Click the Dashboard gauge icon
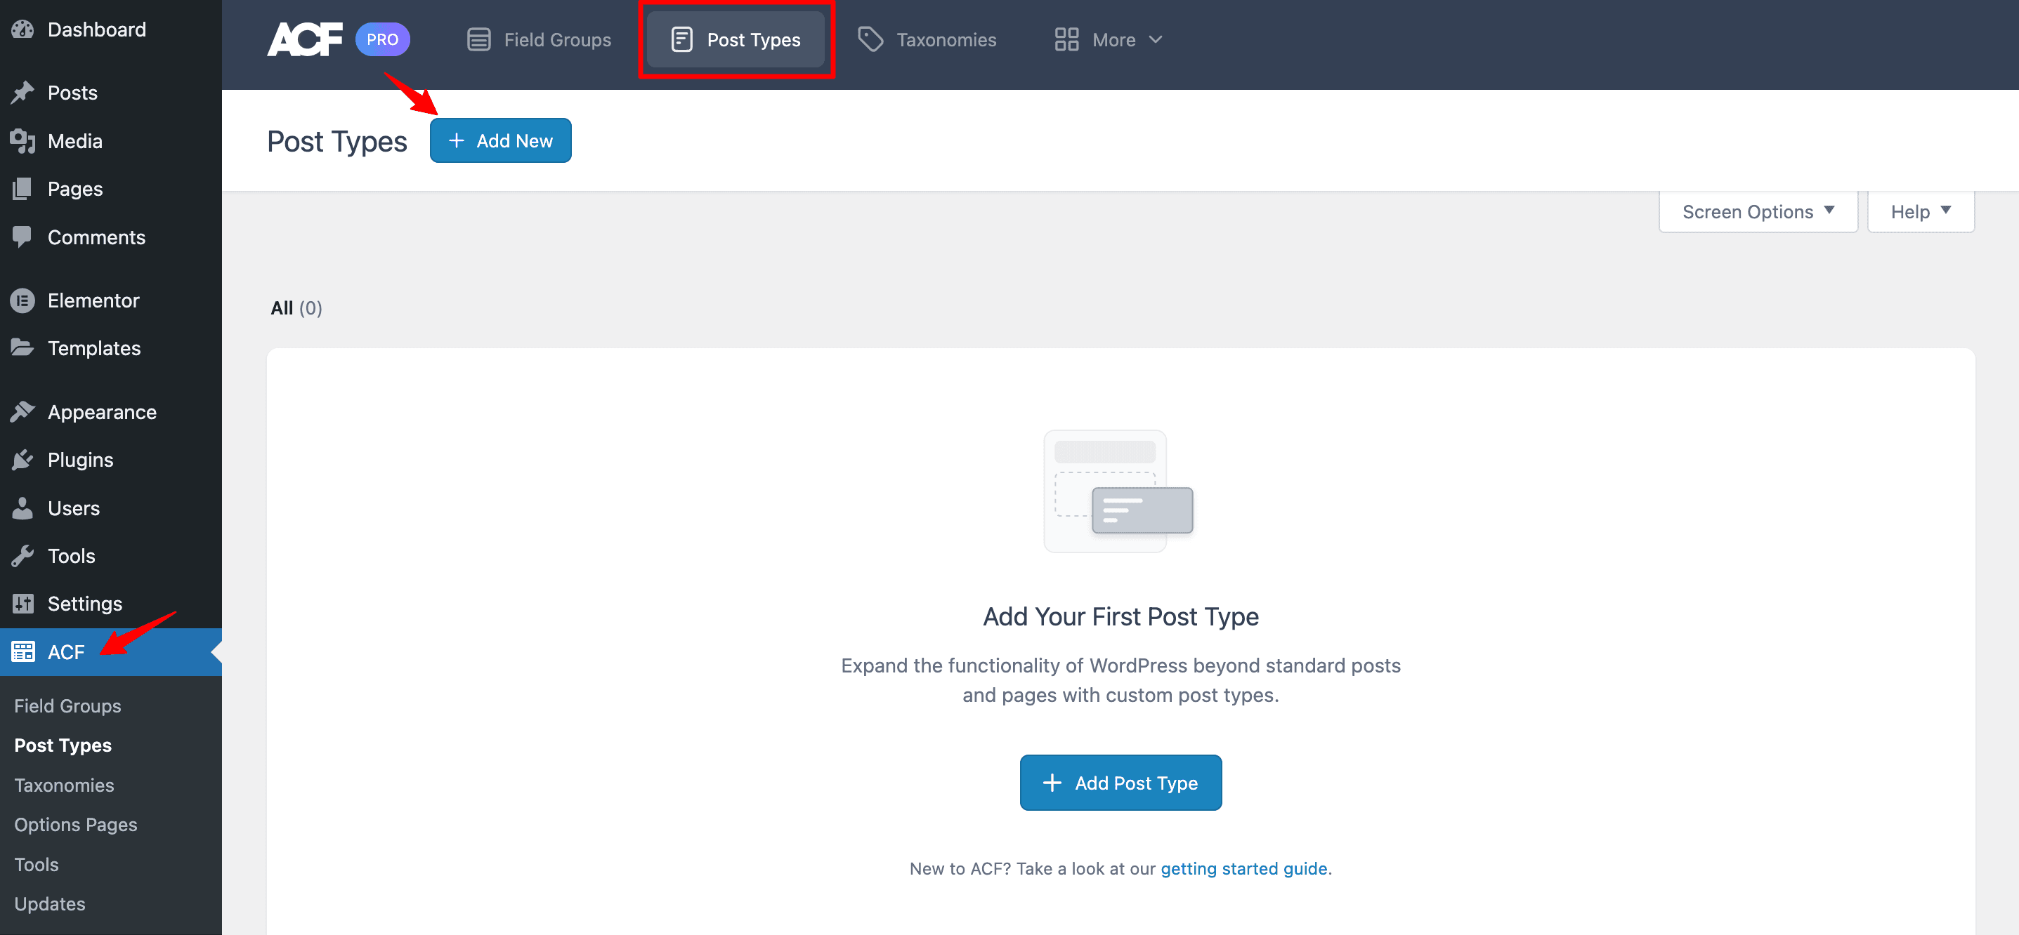Image resolution: width=2019 pixels, height=935 pixels. click(x=22, y=29)
